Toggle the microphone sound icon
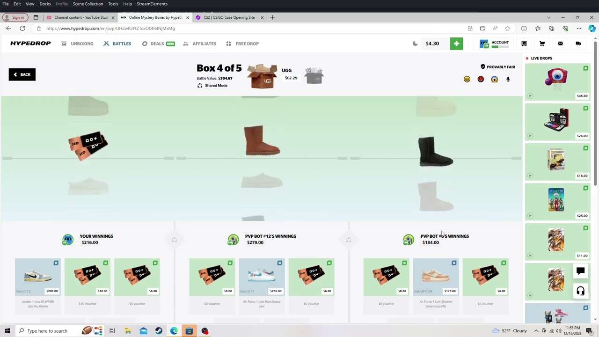599x337 pixels. (508, 79)
